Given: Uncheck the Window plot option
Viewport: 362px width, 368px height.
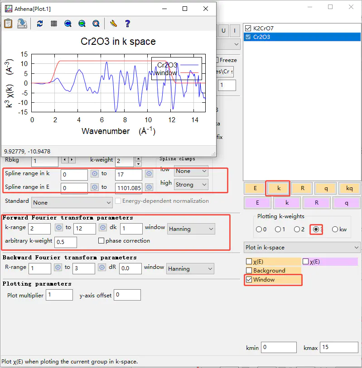Looking at the screenshot, I should (x=249, y=280).
